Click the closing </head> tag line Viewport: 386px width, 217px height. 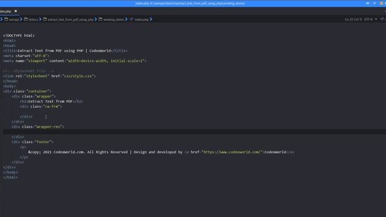[10, 81]
